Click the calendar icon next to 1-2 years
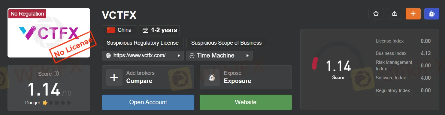 pos(145,30)
